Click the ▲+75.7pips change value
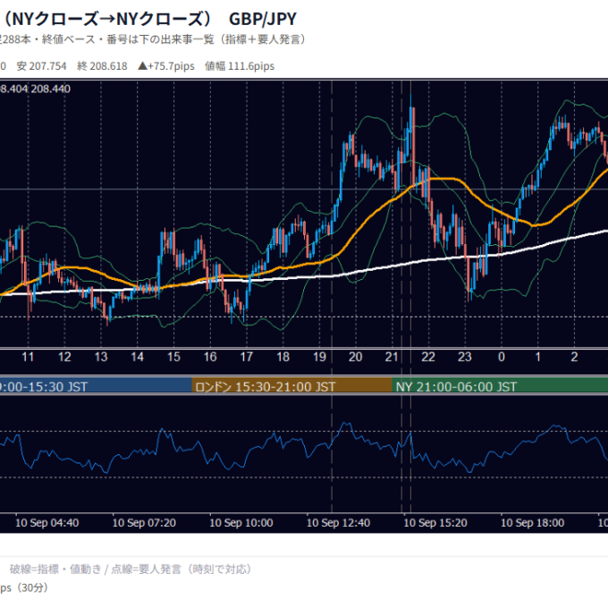Viewport: 608px width, 608px height. pyautogui.click(x=166, y=66)
